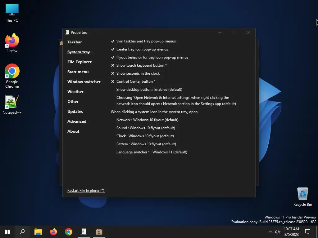Image resolution: width=318 pixels, height=238 pixels.
Task: Open the Weather section
Action: tap(75, 92)
